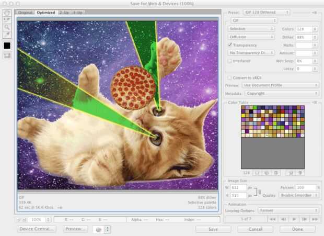324x236 pixels.
Task: Switch to the Optimized tab
Action: click(x=46, y=13)
